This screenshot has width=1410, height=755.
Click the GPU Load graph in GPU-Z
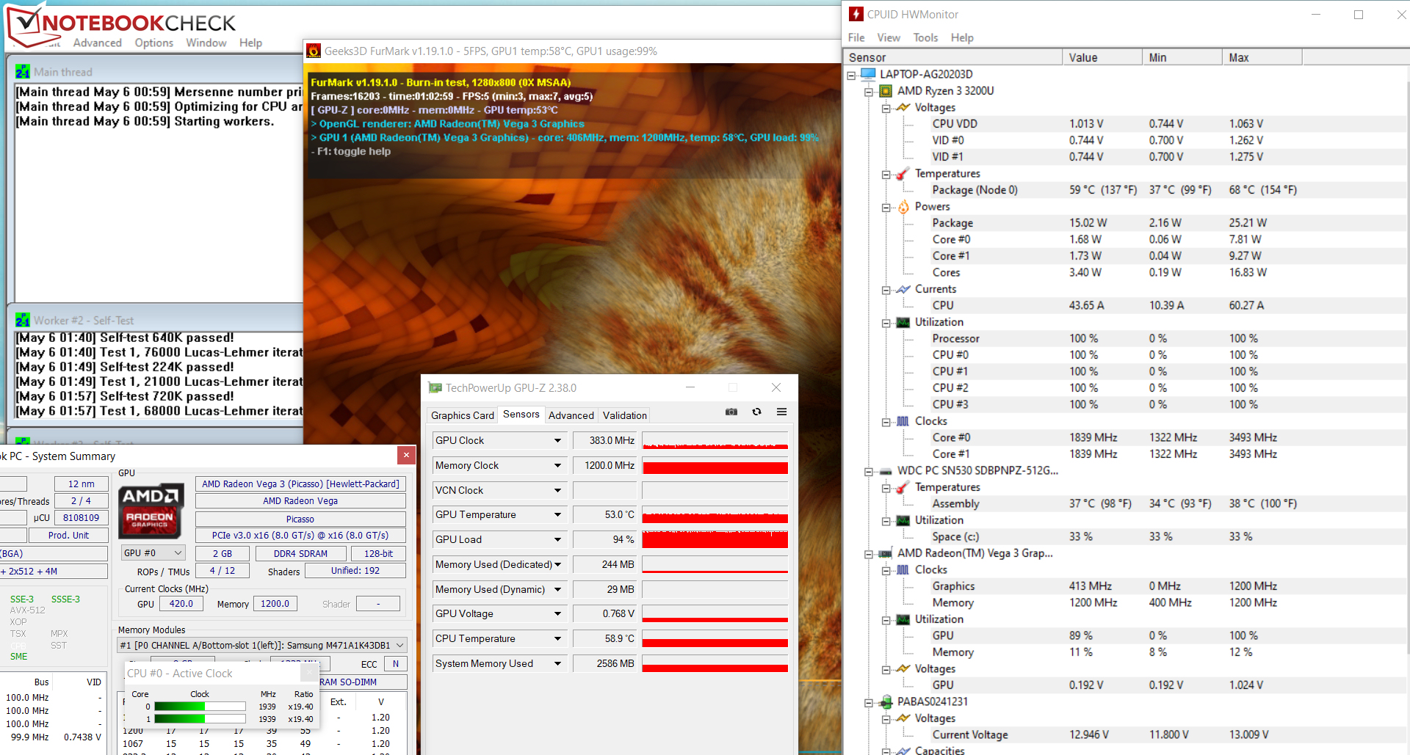(x=715, y=539)
